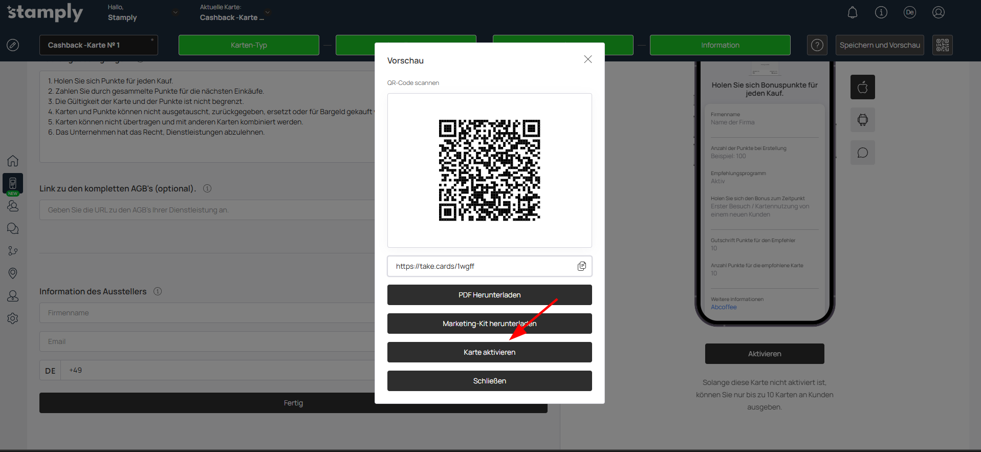Switch to the Information tab
The height and width of the screenshot is (452, 981).
click(x=720, y=45)
